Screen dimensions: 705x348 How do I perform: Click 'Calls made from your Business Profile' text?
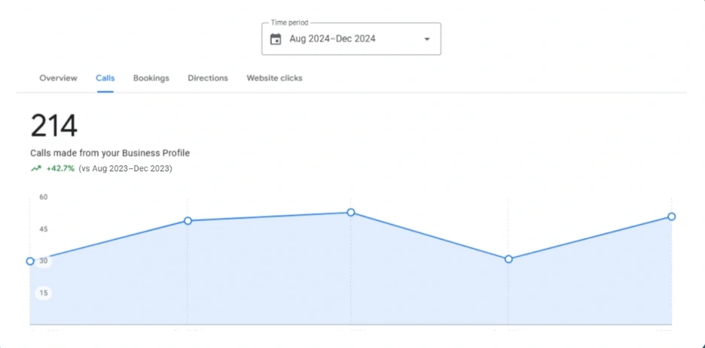pyautogui.click(x=110, y=153)
